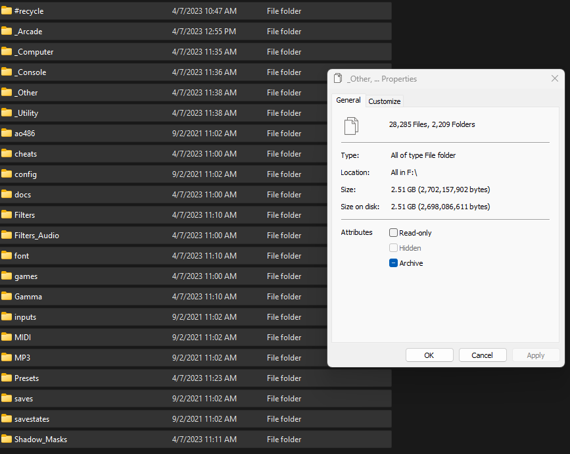Select the _Arcade folder icon

pyautogui.click(x=6, y=32)
